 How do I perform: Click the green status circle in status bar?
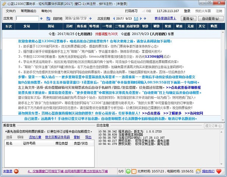129,171
